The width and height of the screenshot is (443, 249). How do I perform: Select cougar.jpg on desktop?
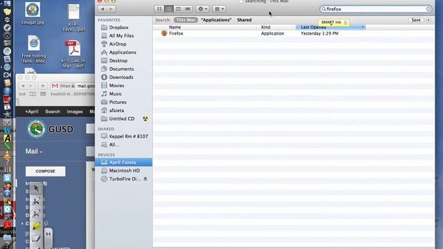pos(33,13)
